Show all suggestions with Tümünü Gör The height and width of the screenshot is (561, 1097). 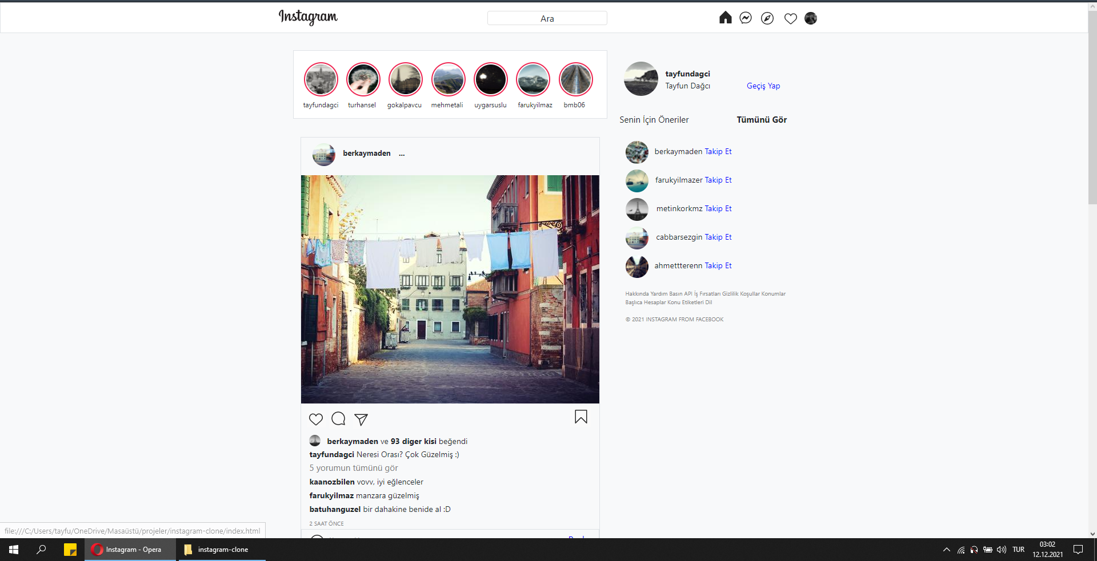coord(762,119)
